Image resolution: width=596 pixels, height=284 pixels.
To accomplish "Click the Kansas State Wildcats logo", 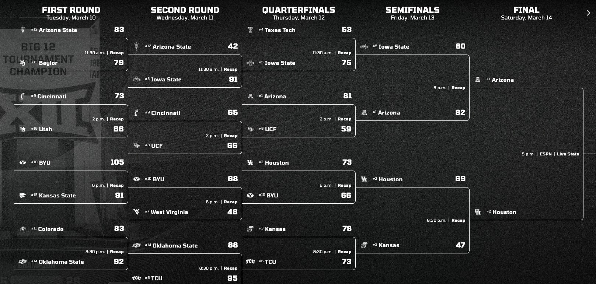I will [23, 196].
